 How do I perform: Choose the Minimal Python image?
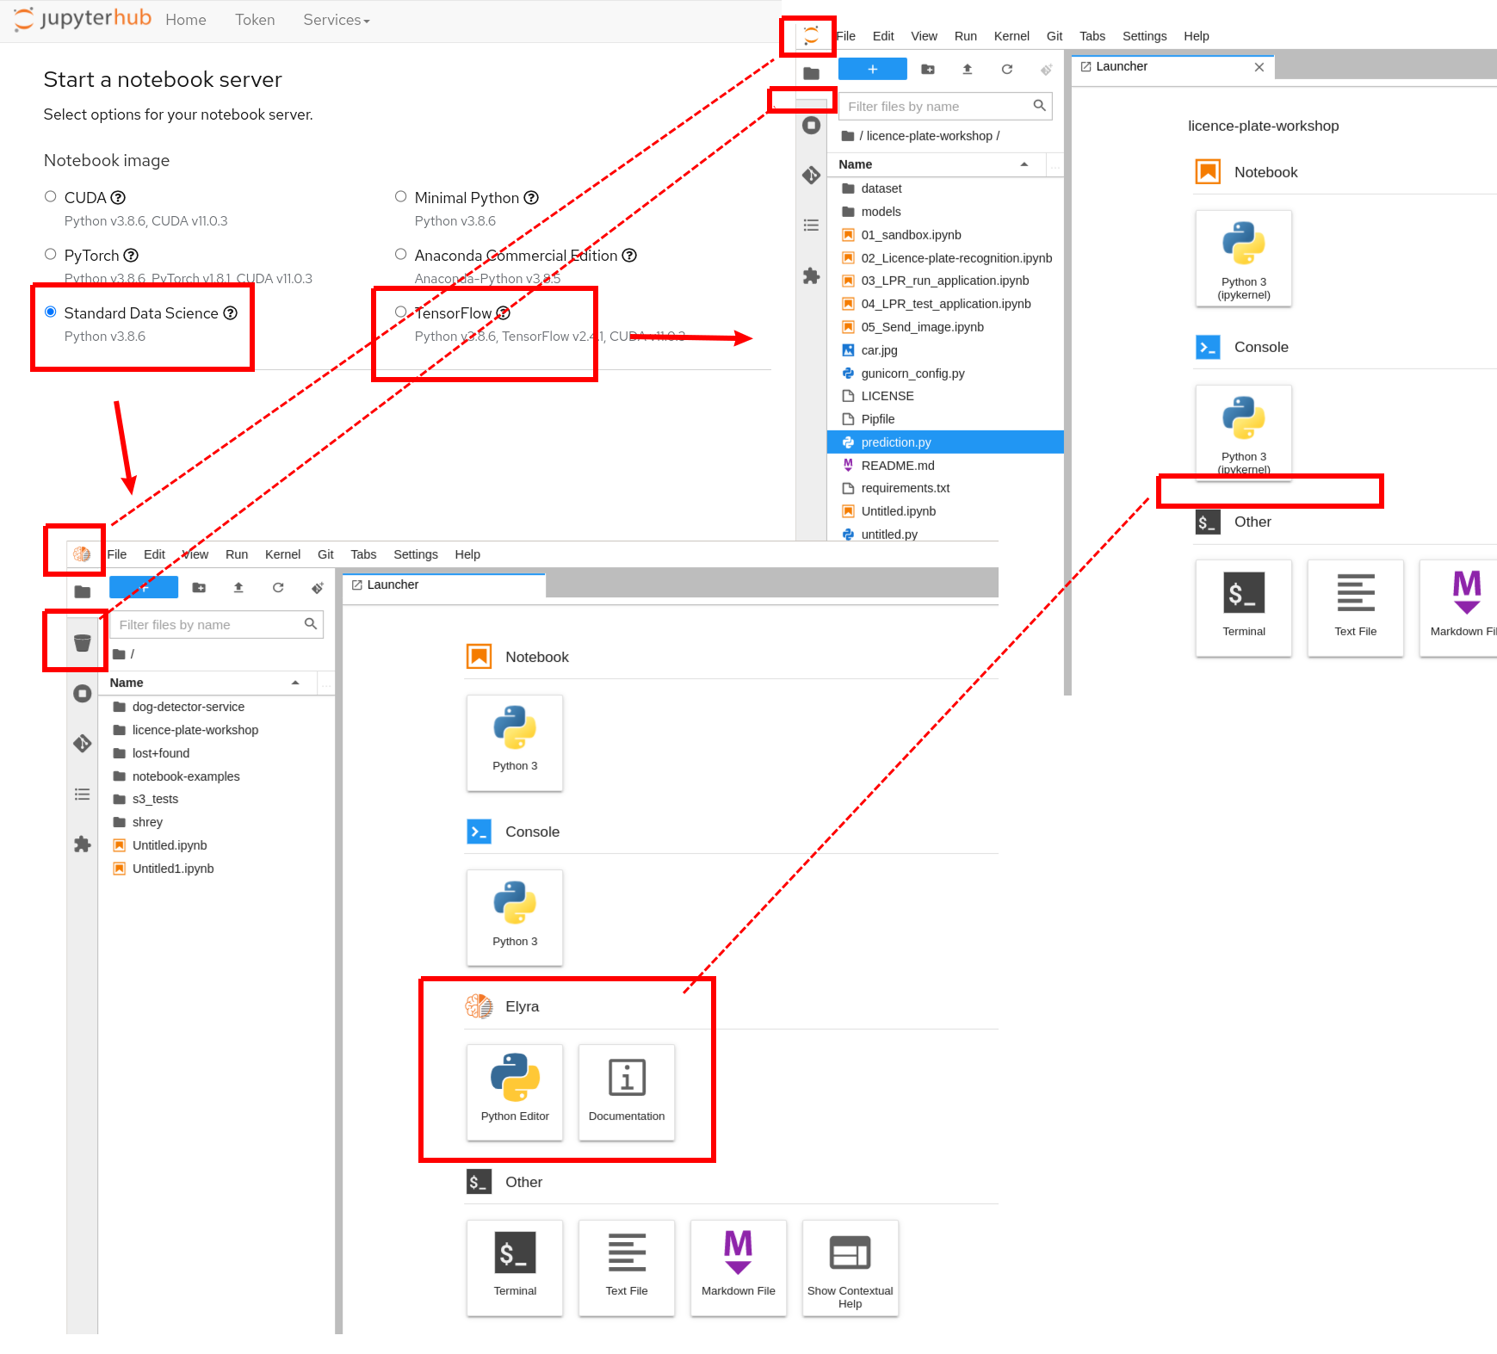coord(401,197)
